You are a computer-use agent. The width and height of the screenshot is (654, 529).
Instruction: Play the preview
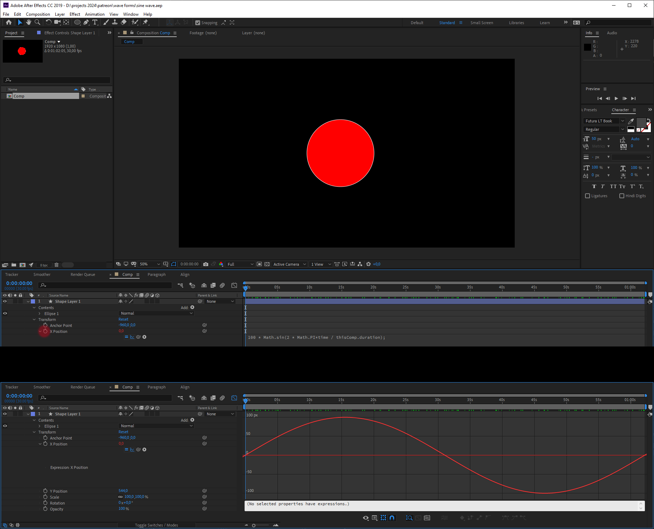(x=616, y=99)
